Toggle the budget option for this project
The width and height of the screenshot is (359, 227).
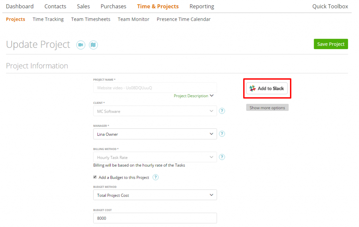[95, 177]
